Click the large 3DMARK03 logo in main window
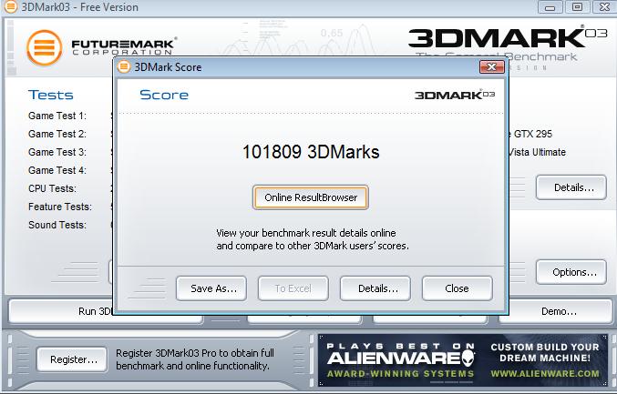Image resolution: width=617 pixels, height=394 pixels. point(508,38)
